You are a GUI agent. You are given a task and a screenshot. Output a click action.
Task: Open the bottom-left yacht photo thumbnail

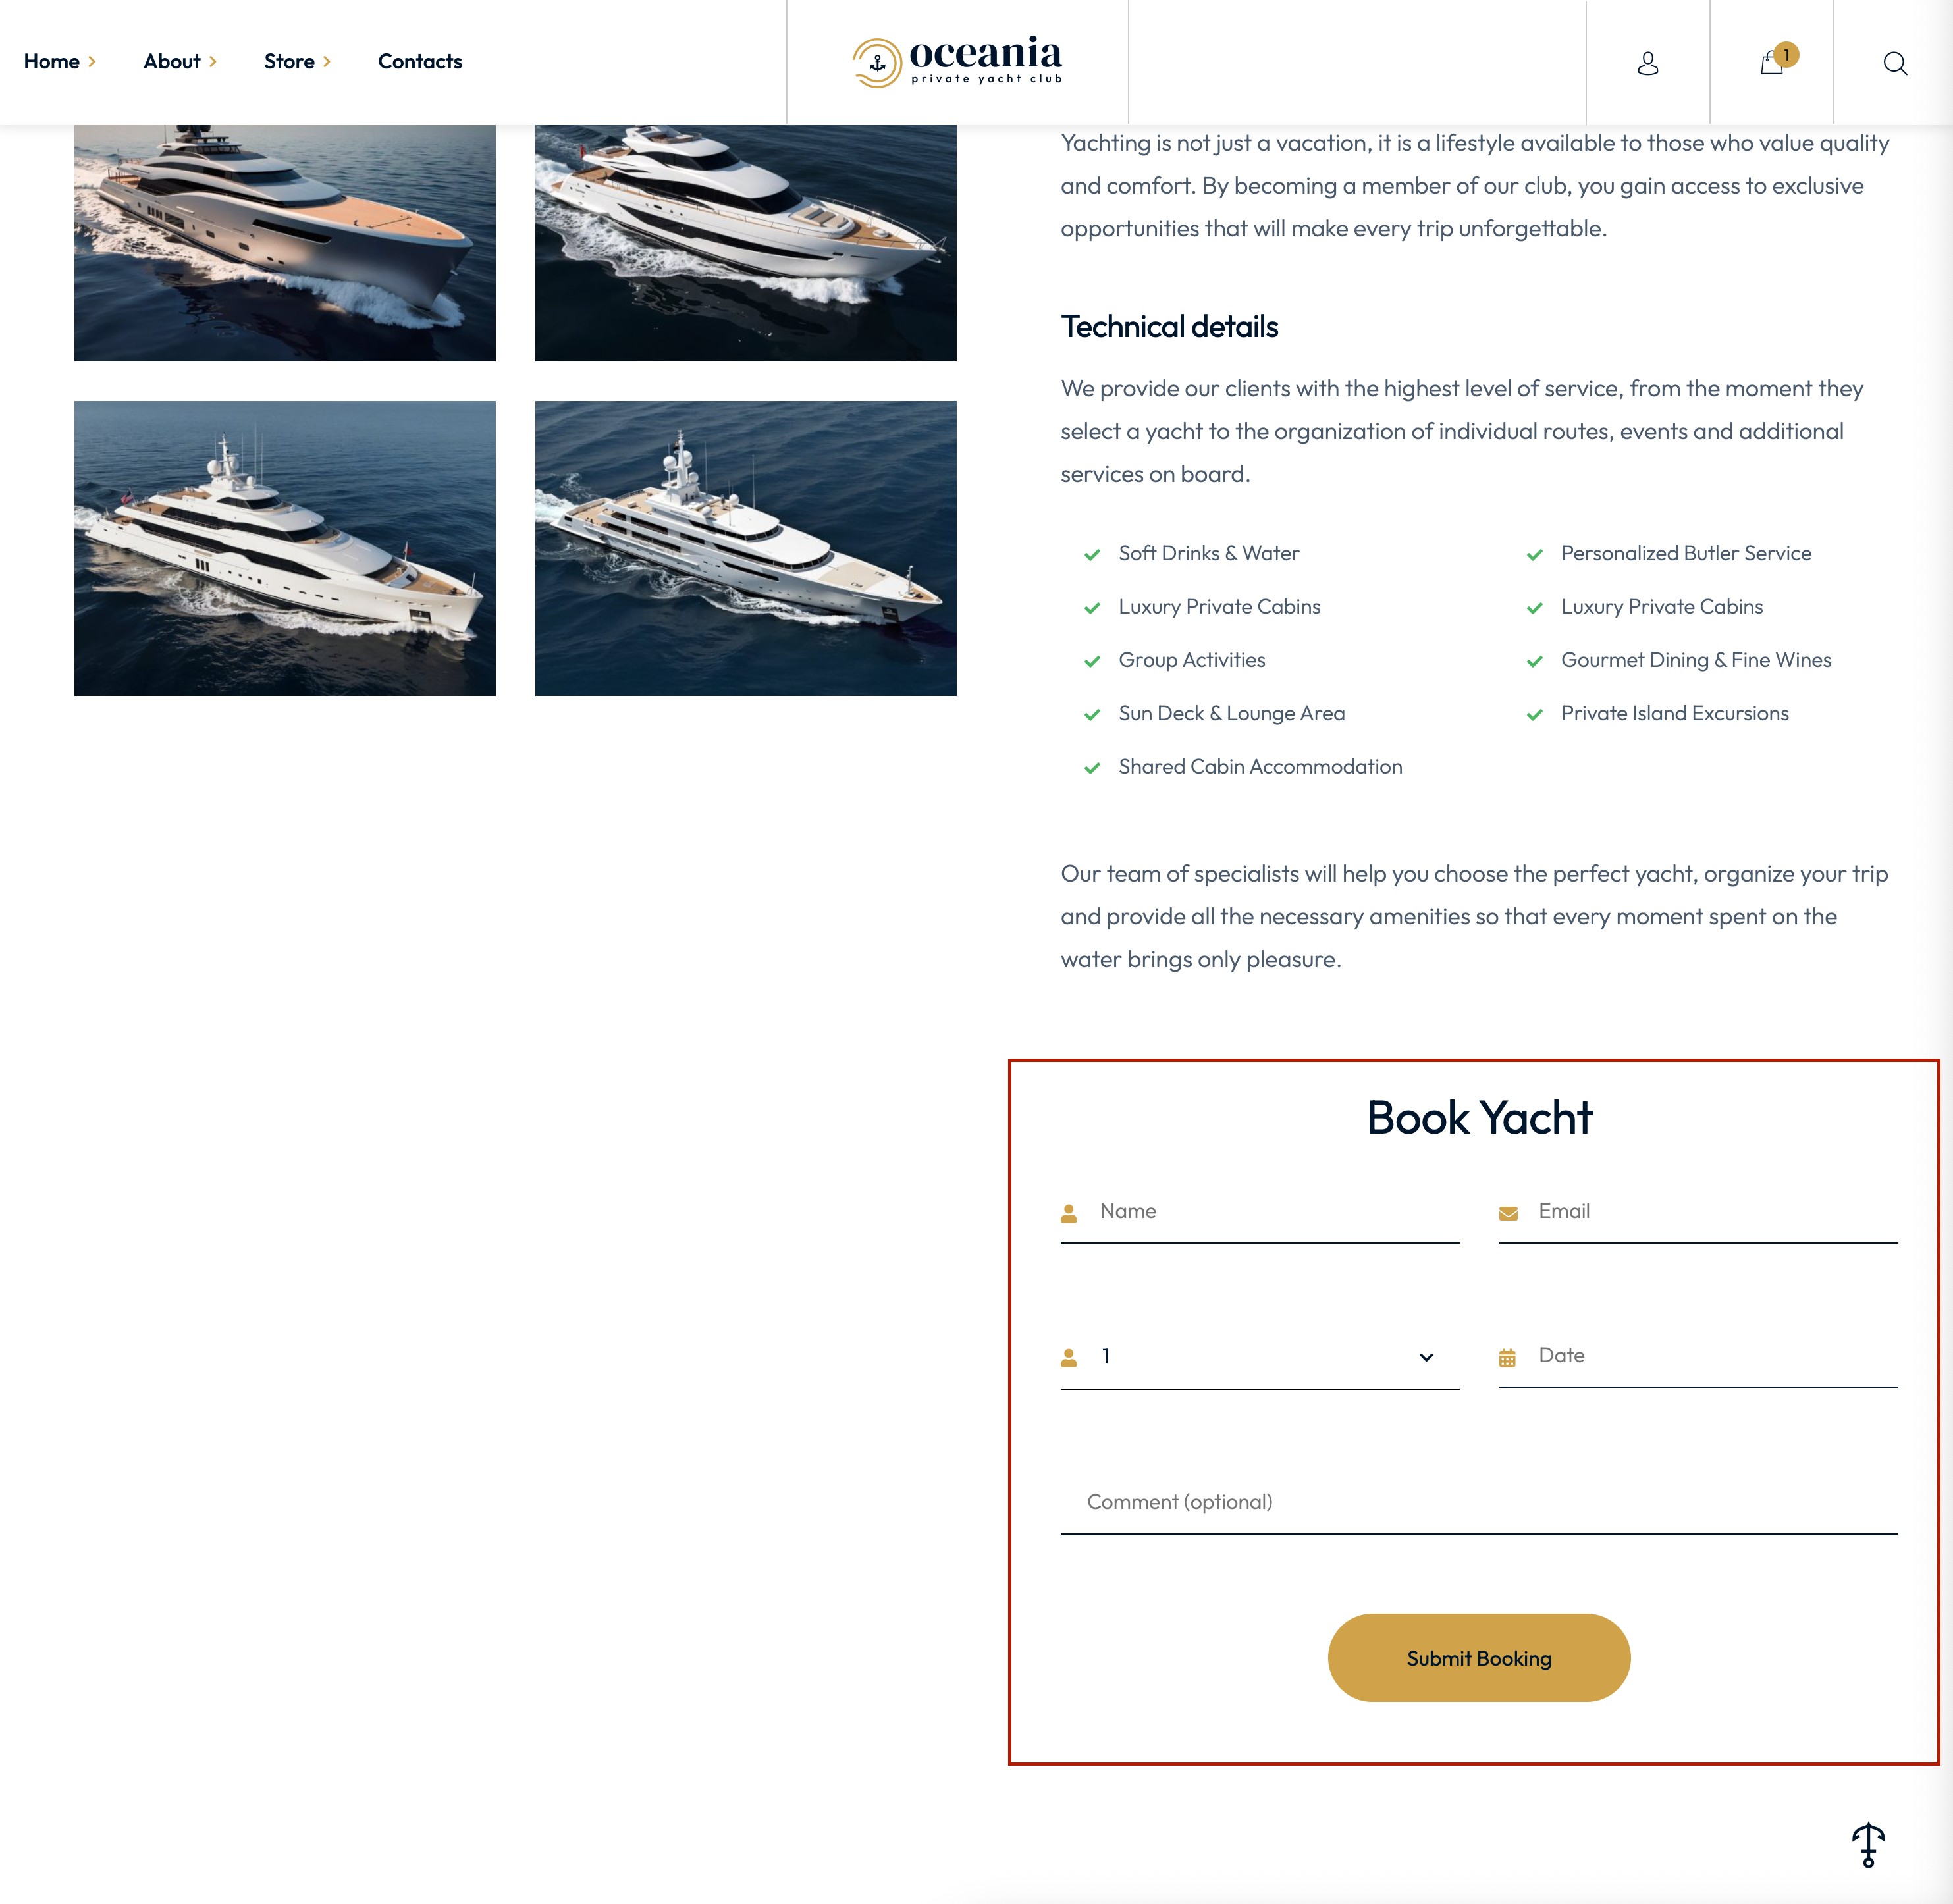tap(285, 548)
